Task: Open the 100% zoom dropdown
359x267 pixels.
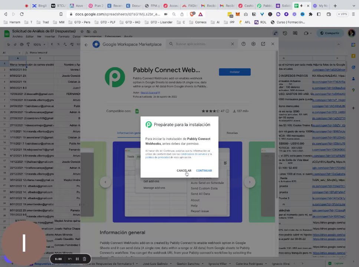Action: (x=39, y=44)
